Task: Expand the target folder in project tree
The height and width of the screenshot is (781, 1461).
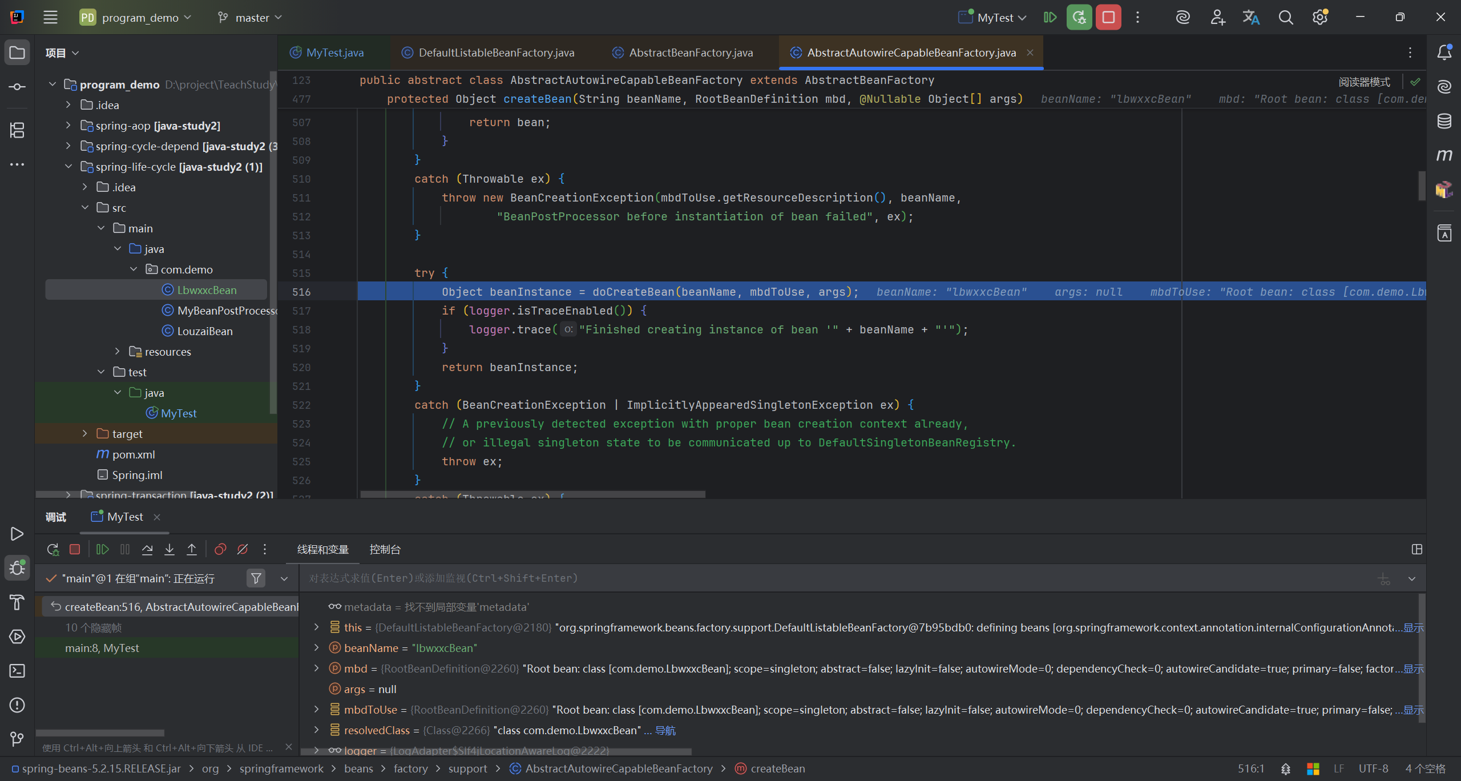Action: pos(85,434)
